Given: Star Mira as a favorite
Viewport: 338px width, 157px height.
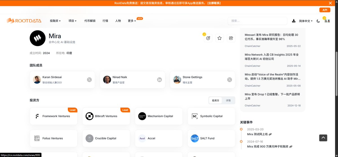Looking at the screenshot, I should pyautogui.click(x=220, y=38).
